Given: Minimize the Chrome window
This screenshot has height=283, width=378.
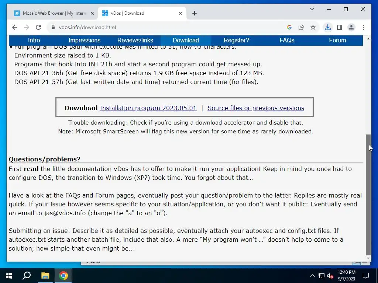Looking at the screenshot, I should click(329, 9).
